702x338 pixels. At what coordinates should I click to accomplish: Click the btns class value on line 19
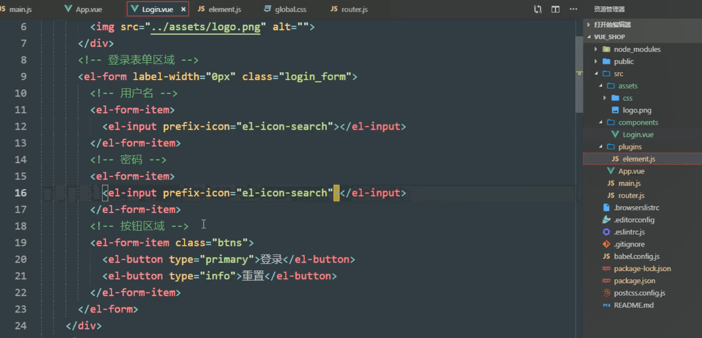click(230, 243)
